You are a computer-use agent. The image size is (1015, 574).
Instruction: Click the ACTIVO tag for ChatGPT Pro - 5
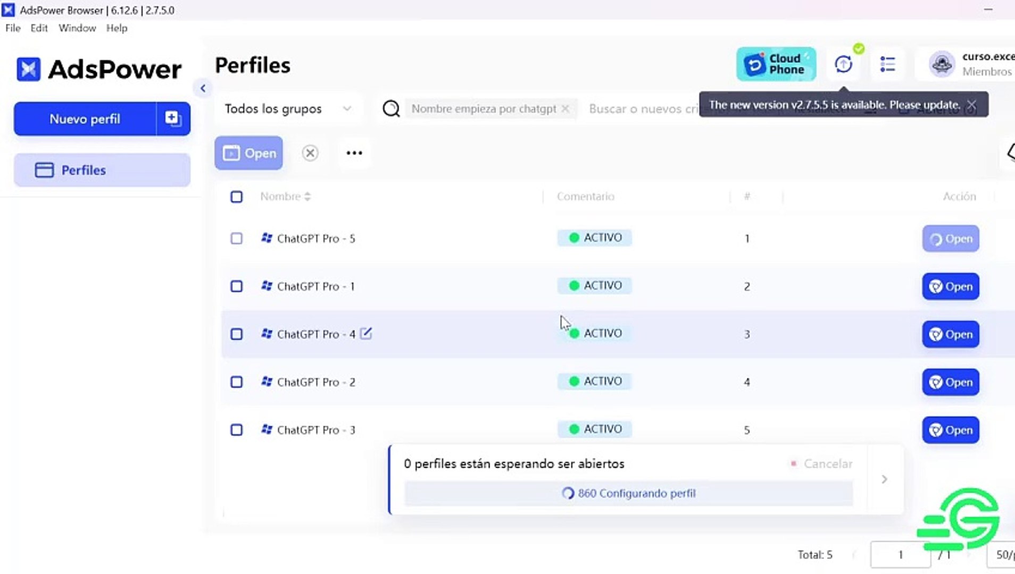coord(595,238)
